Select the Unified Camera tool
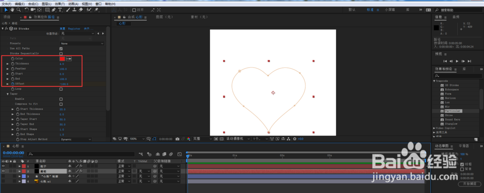The image size is (484, 193). tap(33, 10)
